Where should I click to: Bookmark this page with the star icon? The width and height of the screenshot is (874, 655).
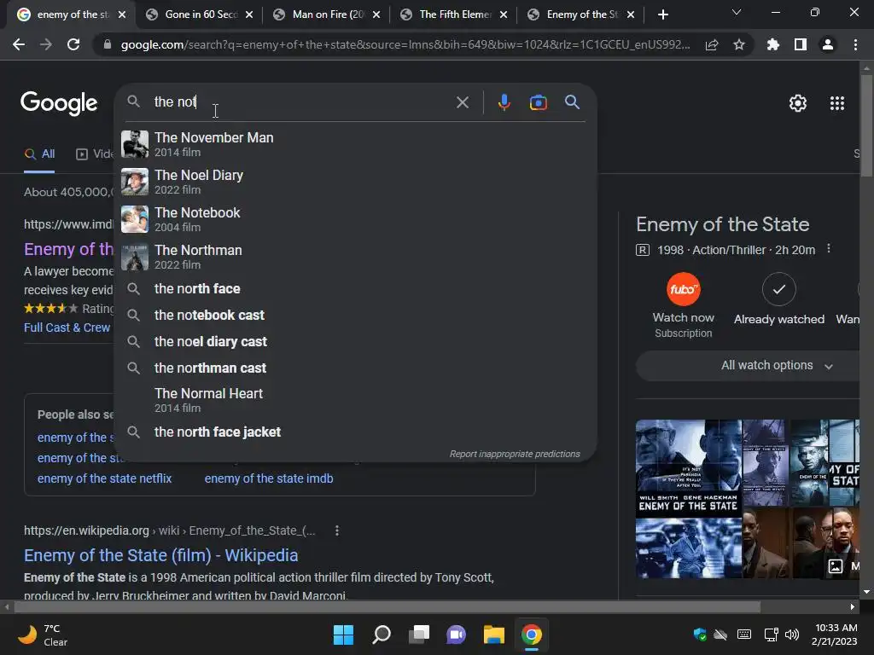[739, 44]
